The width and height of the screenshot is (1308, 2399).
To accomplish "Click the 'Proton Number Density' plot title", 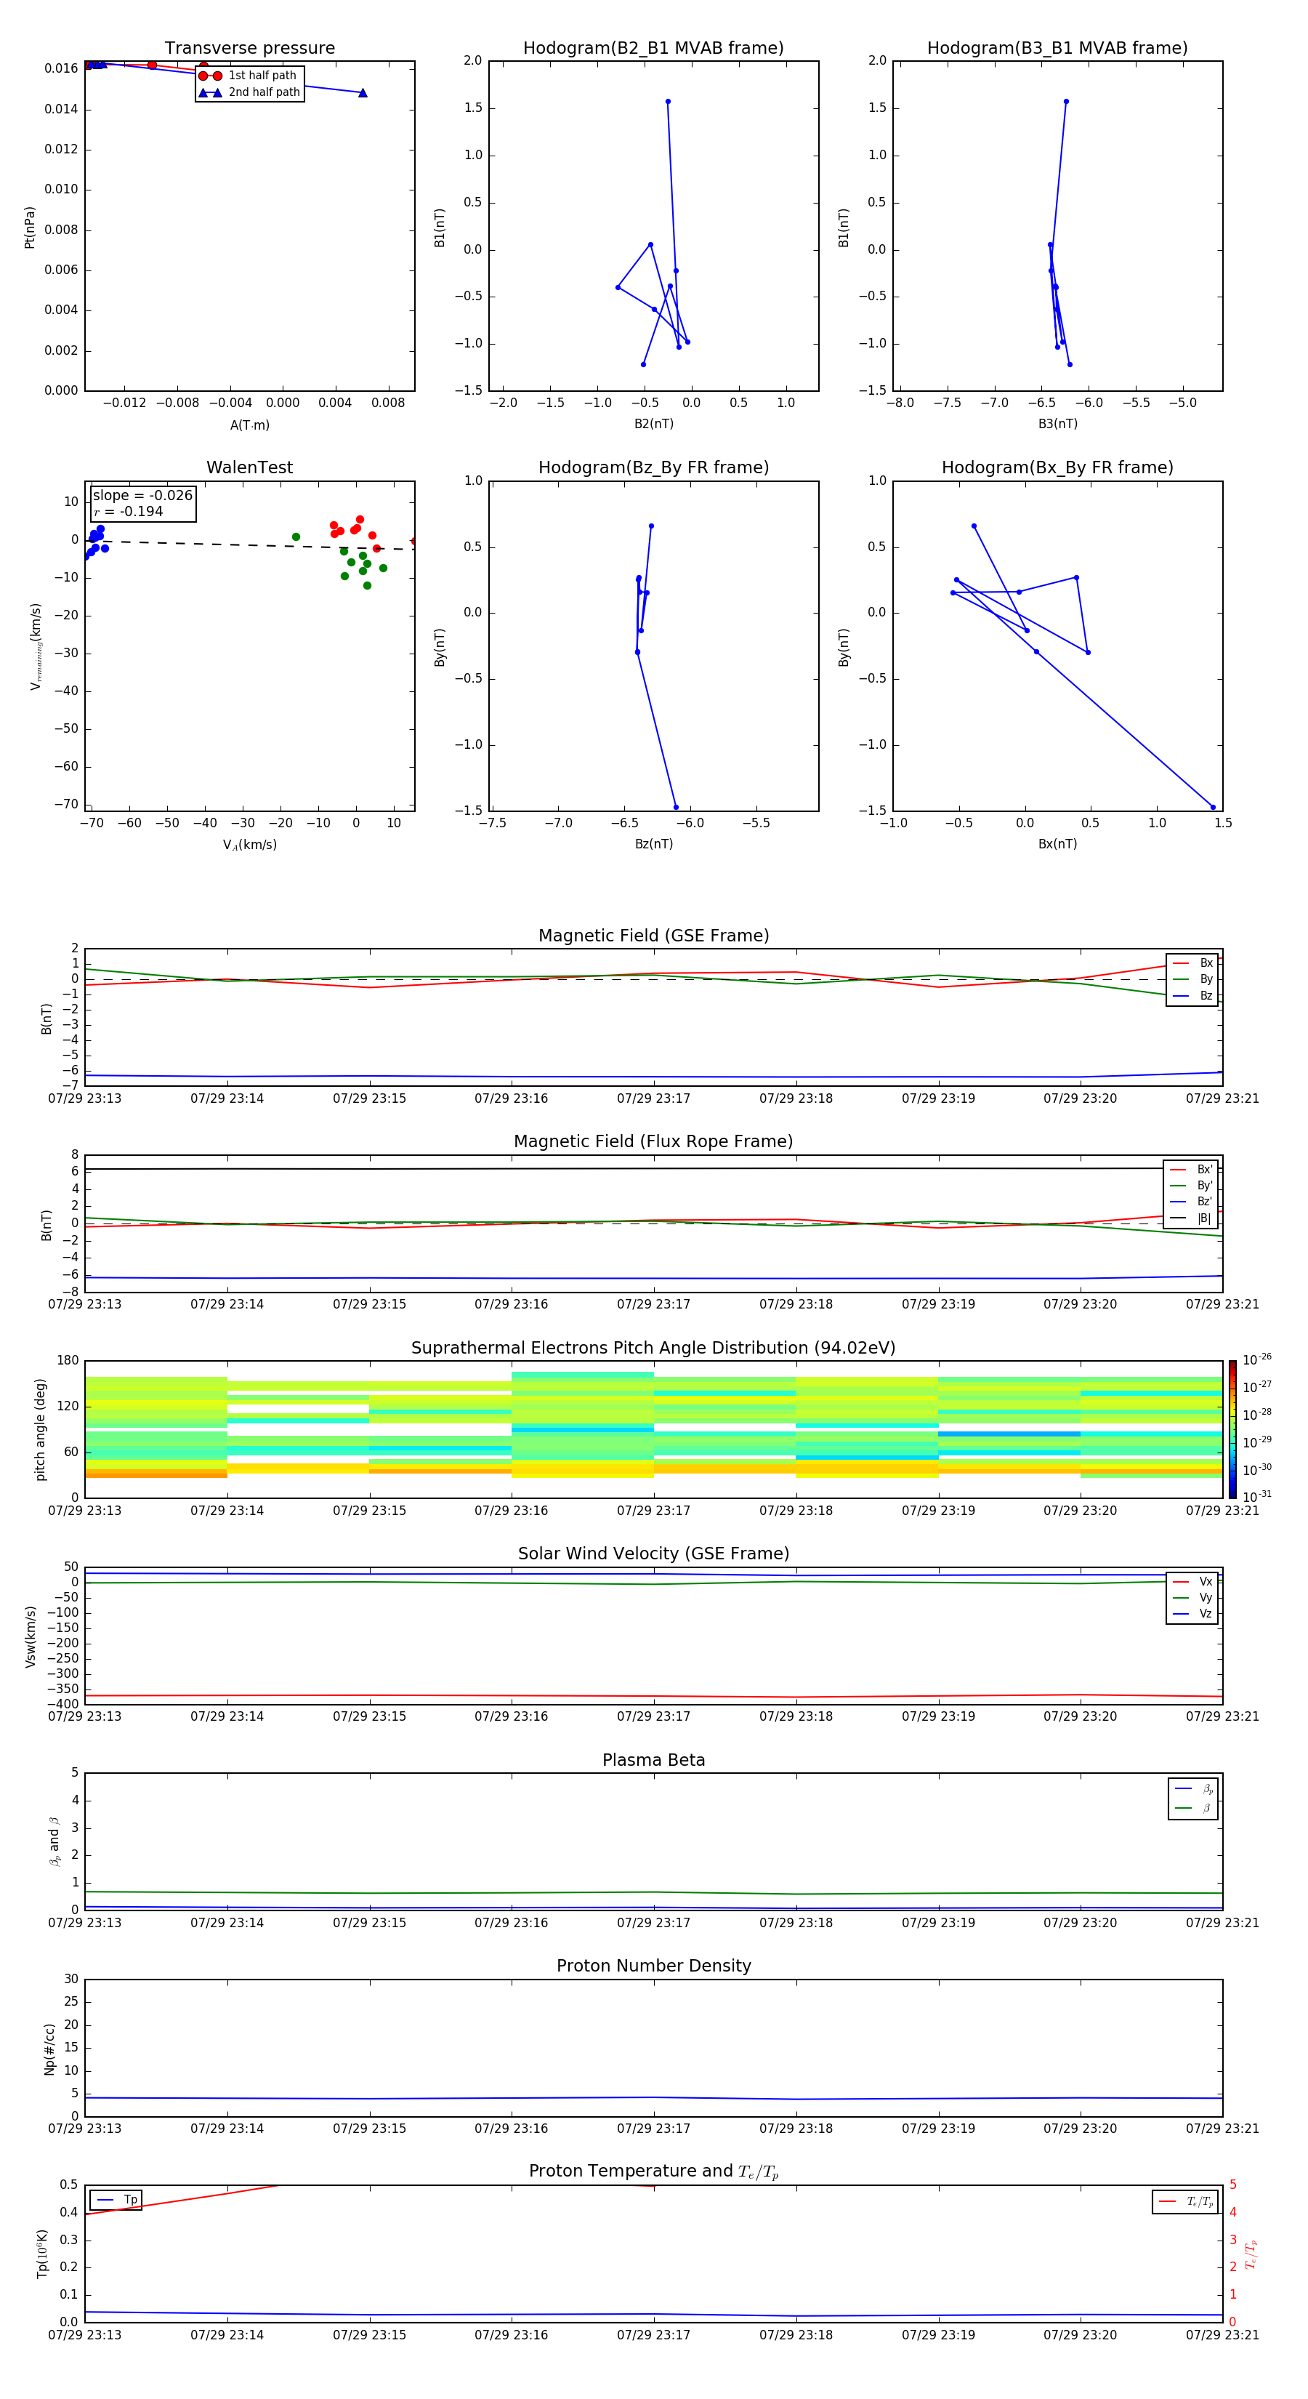I will (x=653, y=1966).
